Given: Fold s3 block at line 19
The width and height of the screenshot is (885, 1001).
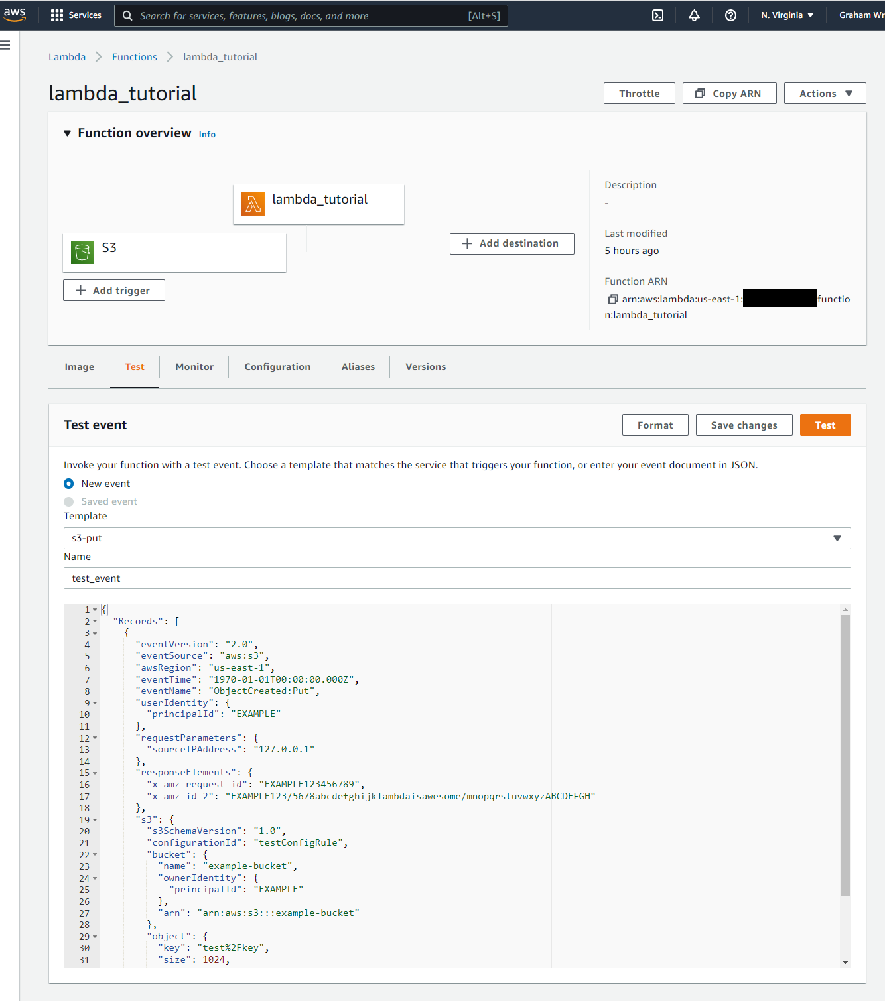Looking at the screenshot, I should pyautogui.click(x=95, y=820).
